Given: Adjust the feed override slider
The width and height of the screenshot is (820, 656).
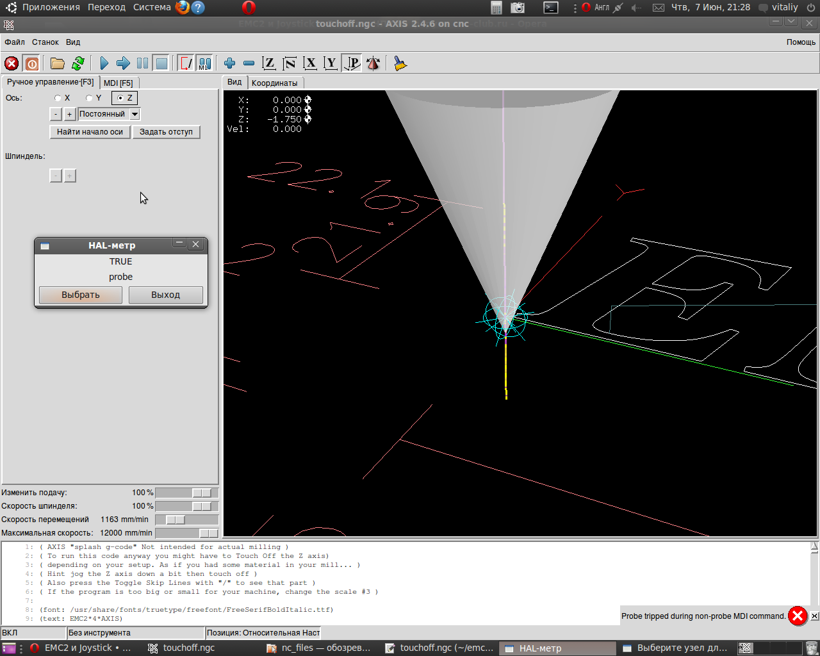Looking at the screenshot, I should [x=201, y=493].
